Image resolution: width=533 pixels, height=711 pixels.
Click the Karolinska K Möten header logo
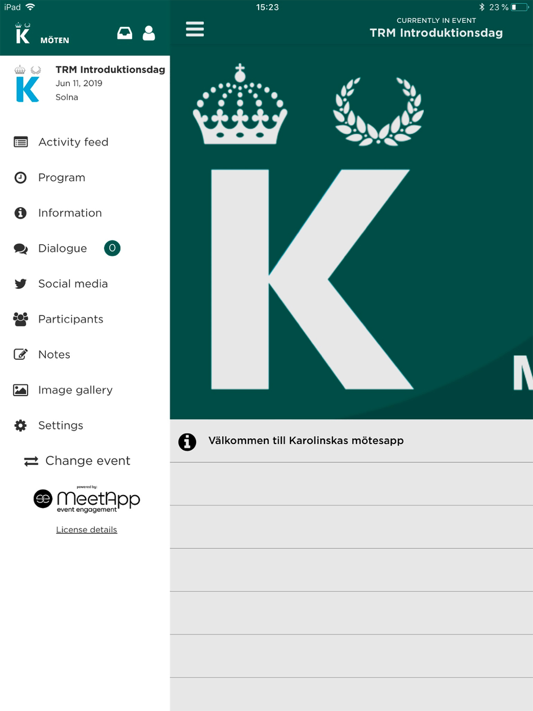pyautogui.click(x=42, y=34)
